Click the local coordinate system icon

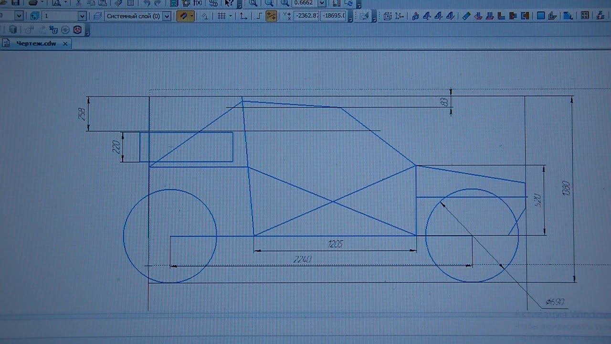click(243, 16)
